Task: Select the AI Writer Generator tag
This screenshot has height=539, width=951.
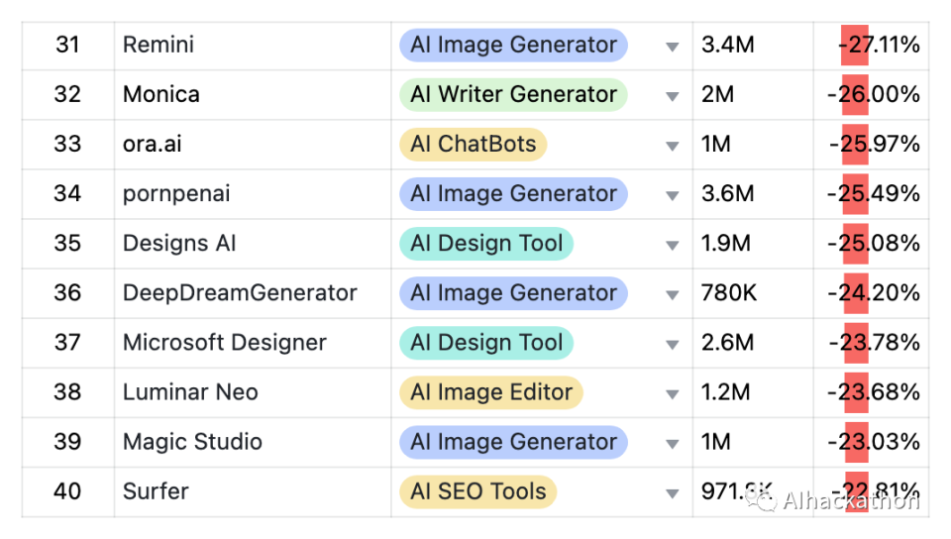Action: coord(513,94)
